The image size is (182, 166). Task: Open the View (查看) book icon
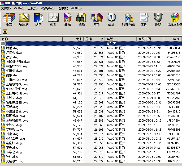(x=53, y=18)
